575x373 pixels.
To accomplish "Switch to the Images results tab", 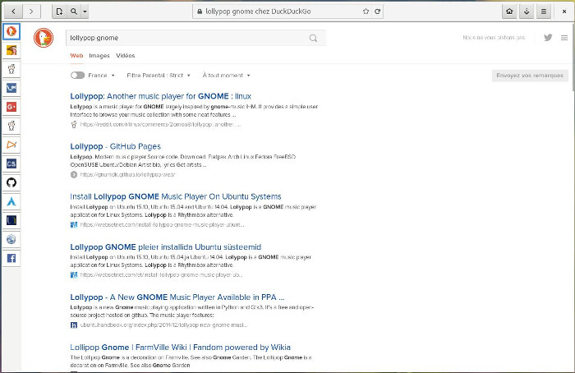I will point(99,56).
